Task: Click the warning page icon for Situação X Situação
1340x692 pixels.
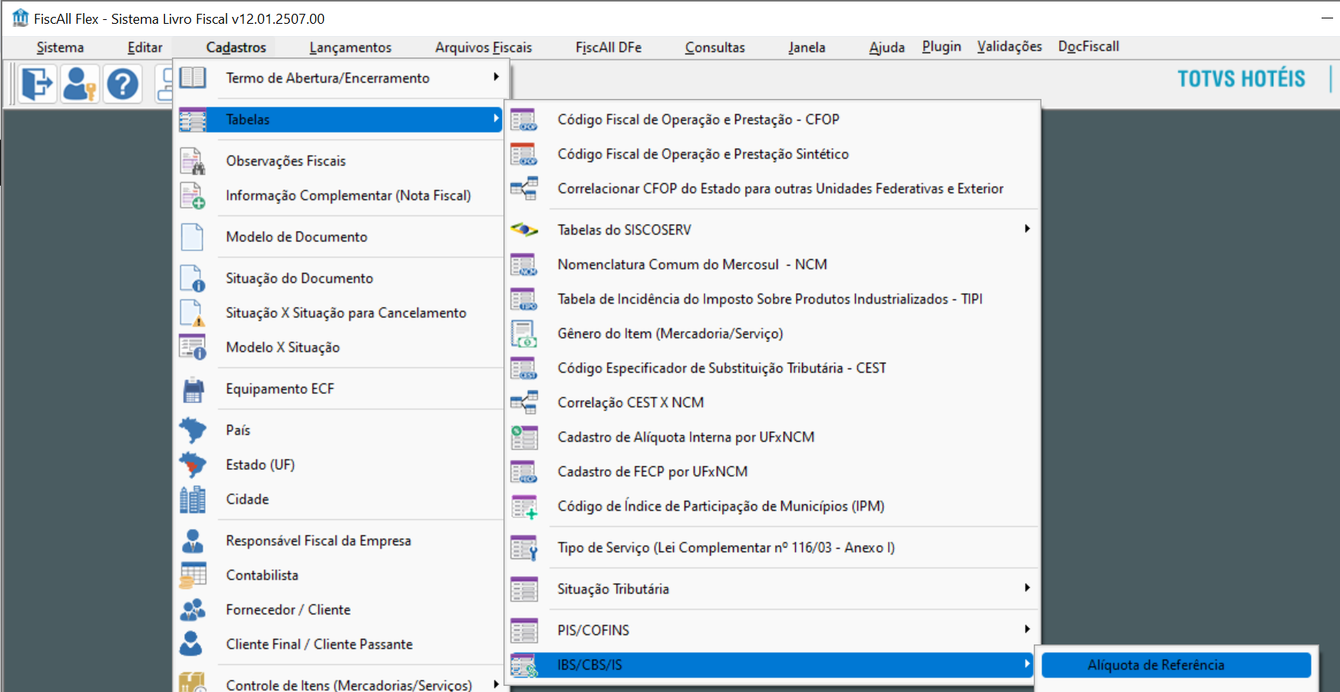Action: click(193, 313)
